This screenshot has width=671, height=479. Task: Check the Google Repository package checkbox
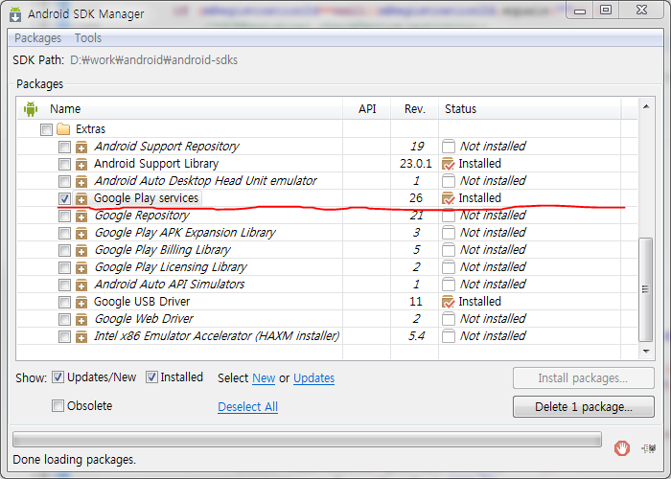pos(64,216)
